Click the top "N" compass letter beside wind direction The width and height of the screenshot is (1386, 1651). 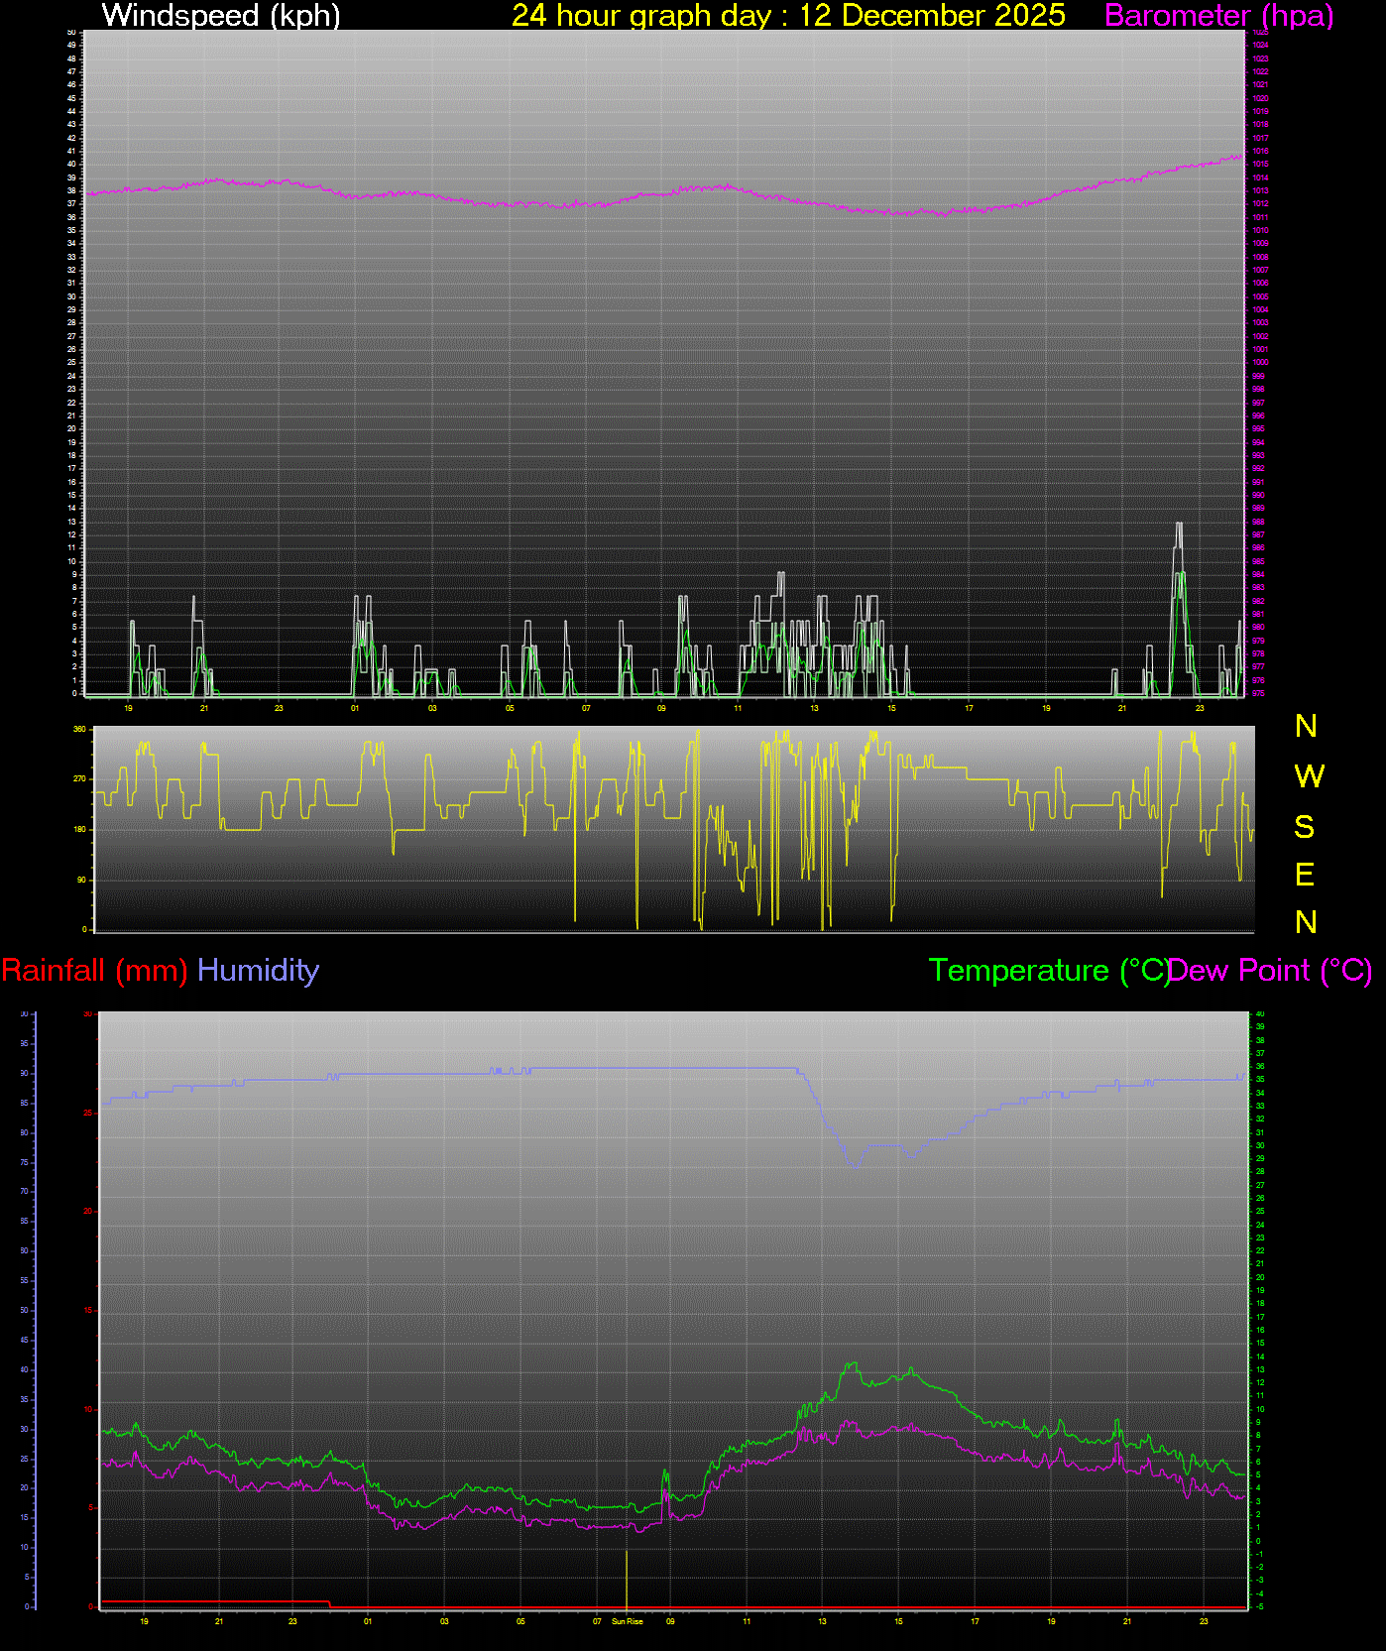click(x=1306, y=727)
